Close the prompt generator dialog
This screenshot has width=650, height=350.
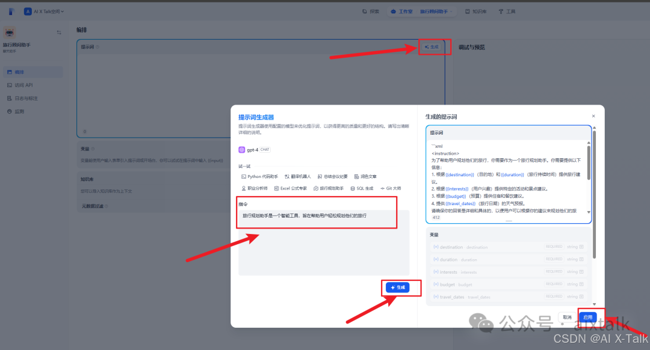pyautogui.click(x=593, y=116)
